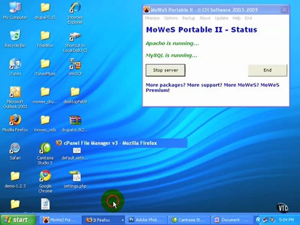Click MoWeS Portable title bar logo icon
Viewport: 300px width, 225px height.
pos(147,10)
